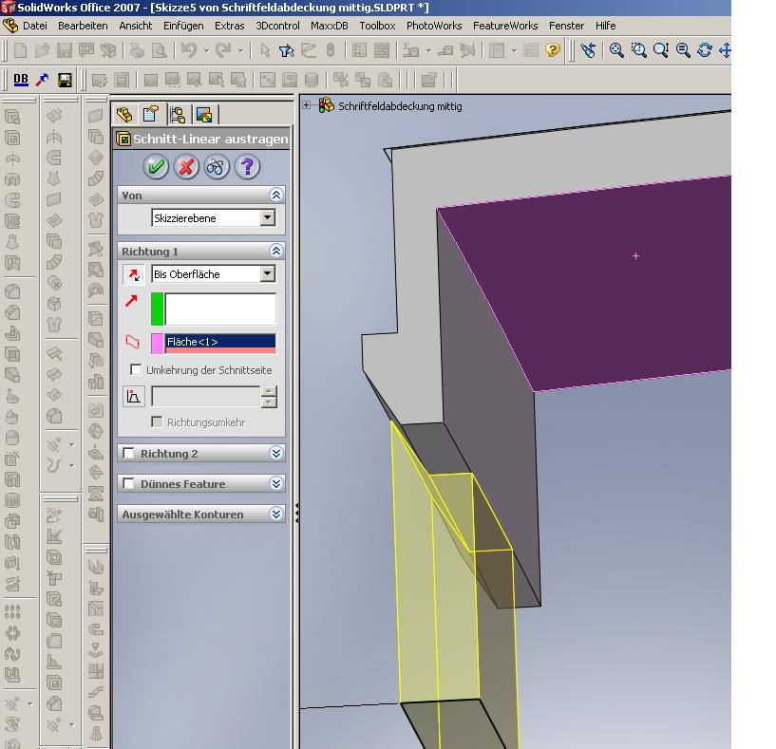Open the fourth manager tab with picture icon
Image resolution: width=776 pixels, height=749 pixels.
pos(204,115)
